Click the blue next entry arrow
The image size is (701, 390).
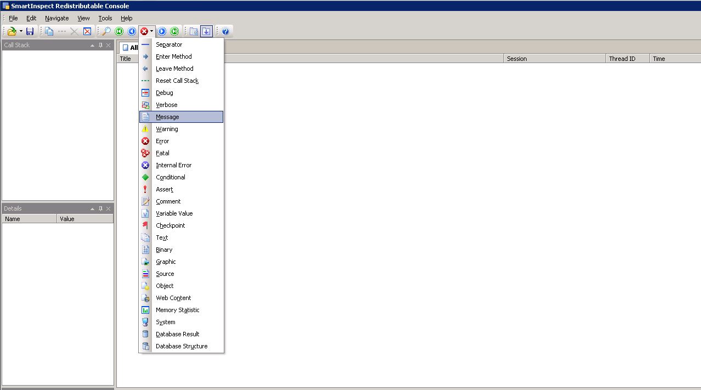pyautogui.click(x=162, y=31)
